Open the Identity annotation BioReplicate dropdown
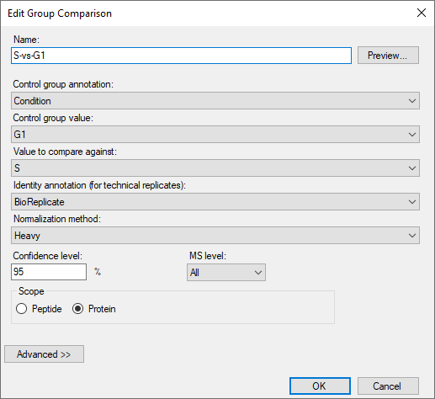Image resolution: width=435 pixels, height=399 pixels. 215,202
